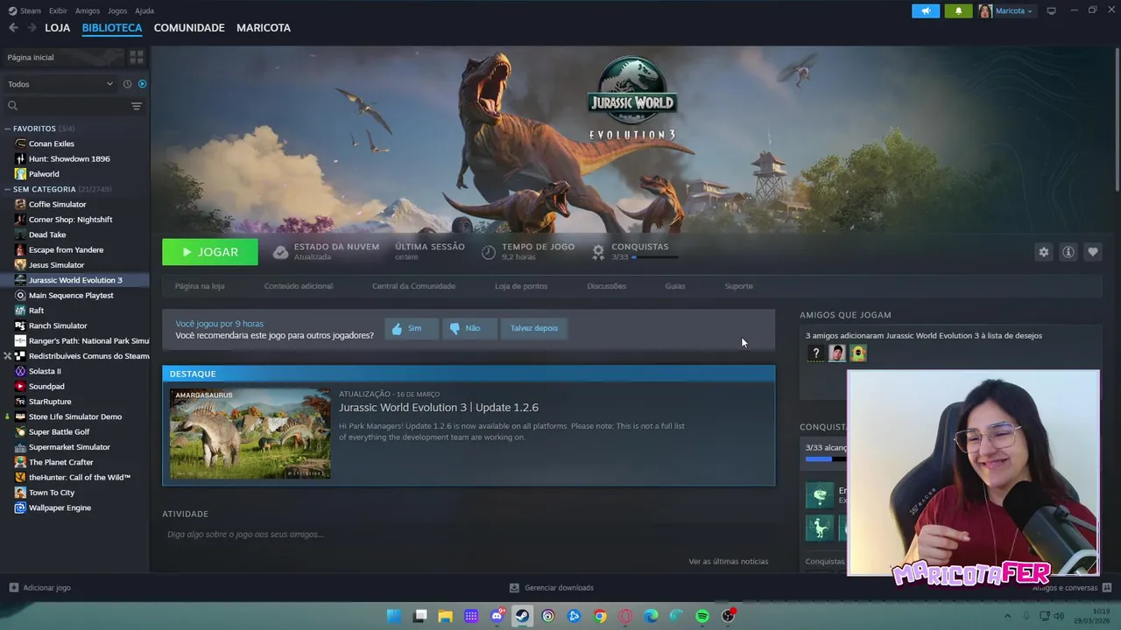Open Google Chrome from the taskbar

[x=599, y=616]
